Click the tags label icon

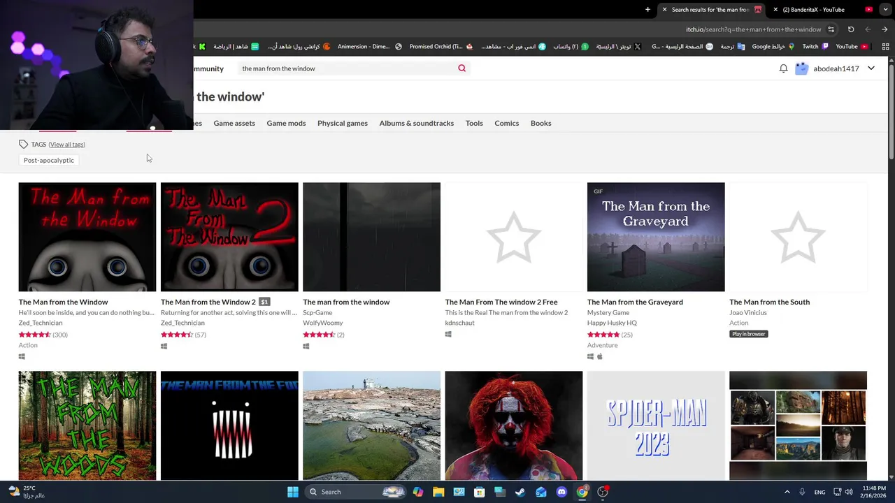[x=23, y=144]
